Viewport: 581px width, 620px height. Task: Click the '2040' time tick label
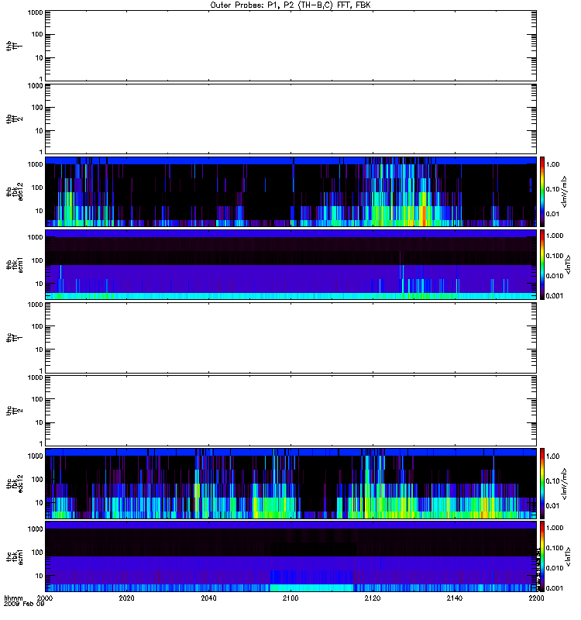point(208,598)
